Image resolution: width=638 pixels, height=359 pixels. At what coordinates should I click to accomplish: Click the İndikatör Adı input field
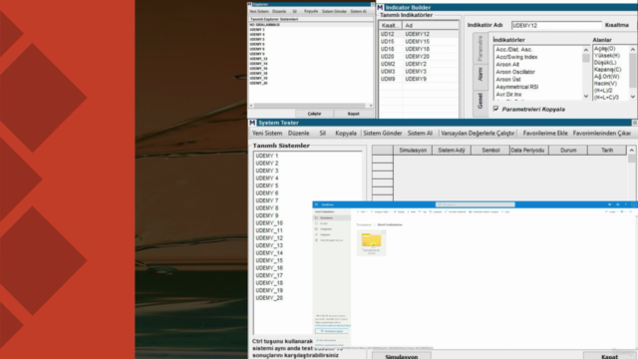556,25
